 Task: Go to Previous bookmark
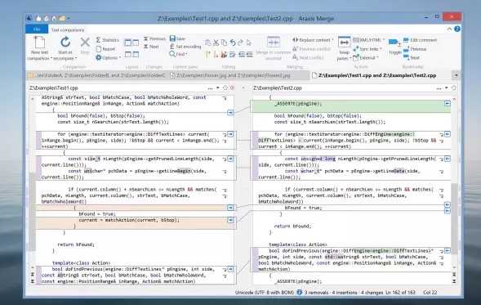415,49
